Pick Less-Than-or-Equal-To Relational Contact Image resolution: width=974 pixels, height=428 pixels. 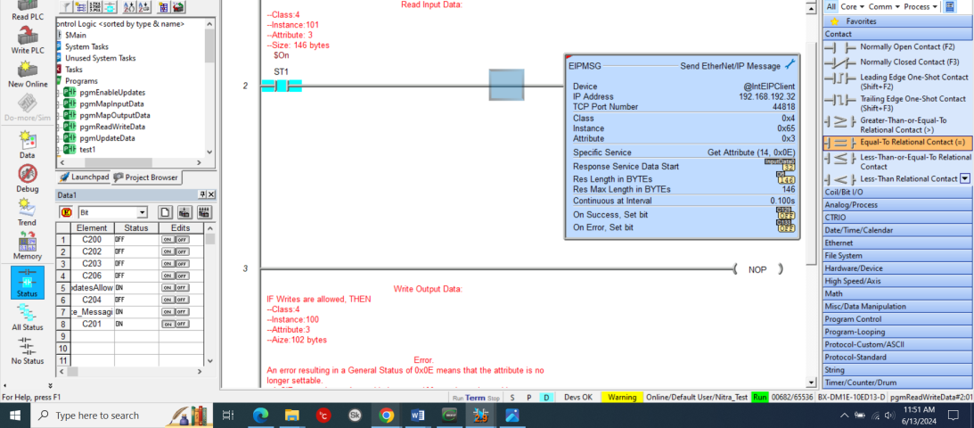tap(896, 161)
